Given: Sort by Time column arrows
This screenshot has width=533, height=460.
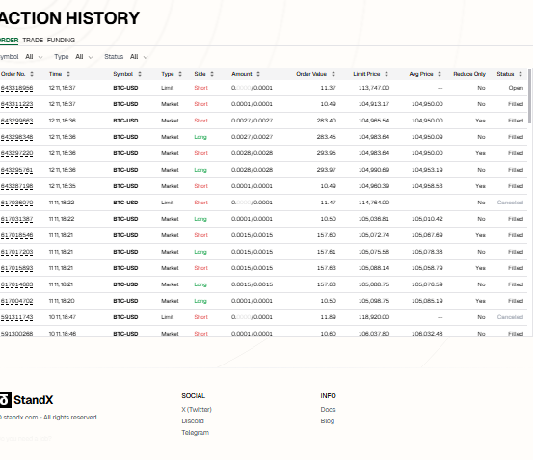Looking at the screenshot, I should 68,74.
